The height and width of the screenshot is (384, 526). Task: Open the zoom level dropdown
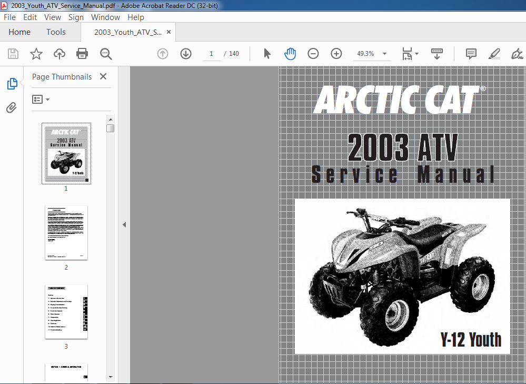[x=385, y=54]
